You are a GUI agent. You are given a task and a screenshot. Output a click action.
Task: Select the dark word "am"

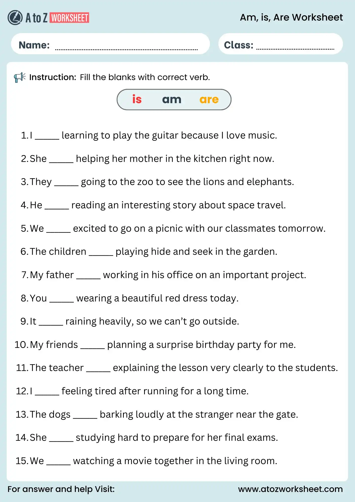tap(171, 99)
